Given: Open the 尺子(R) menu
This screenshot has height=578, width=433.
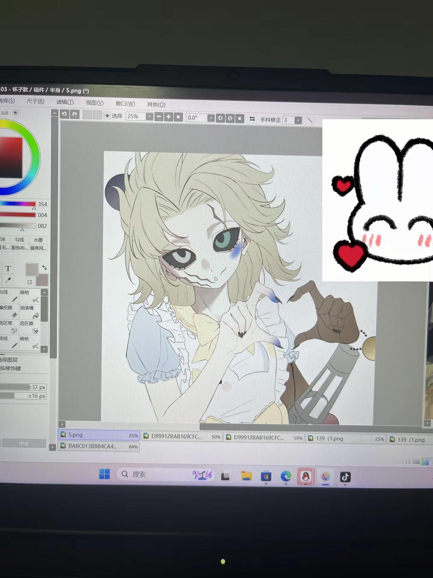Looking at the screenshot, I should [36, 101].
